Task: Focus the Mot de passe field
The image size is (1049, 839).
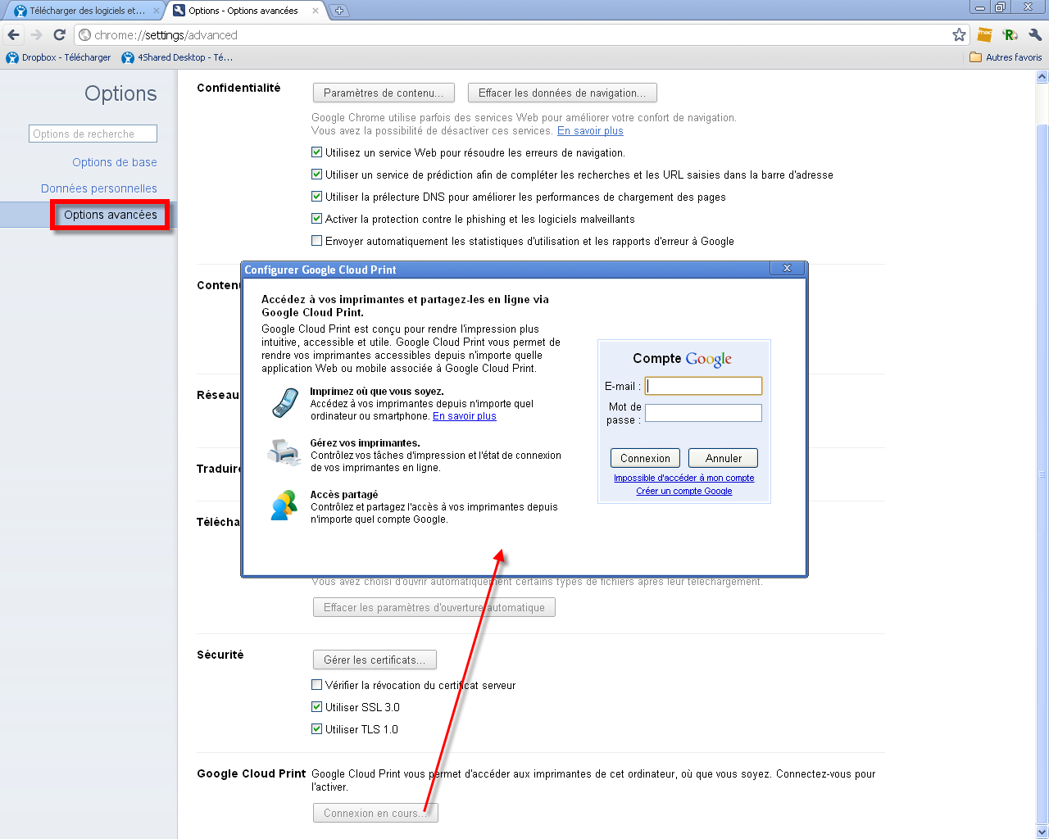Action: click(703, 413)
